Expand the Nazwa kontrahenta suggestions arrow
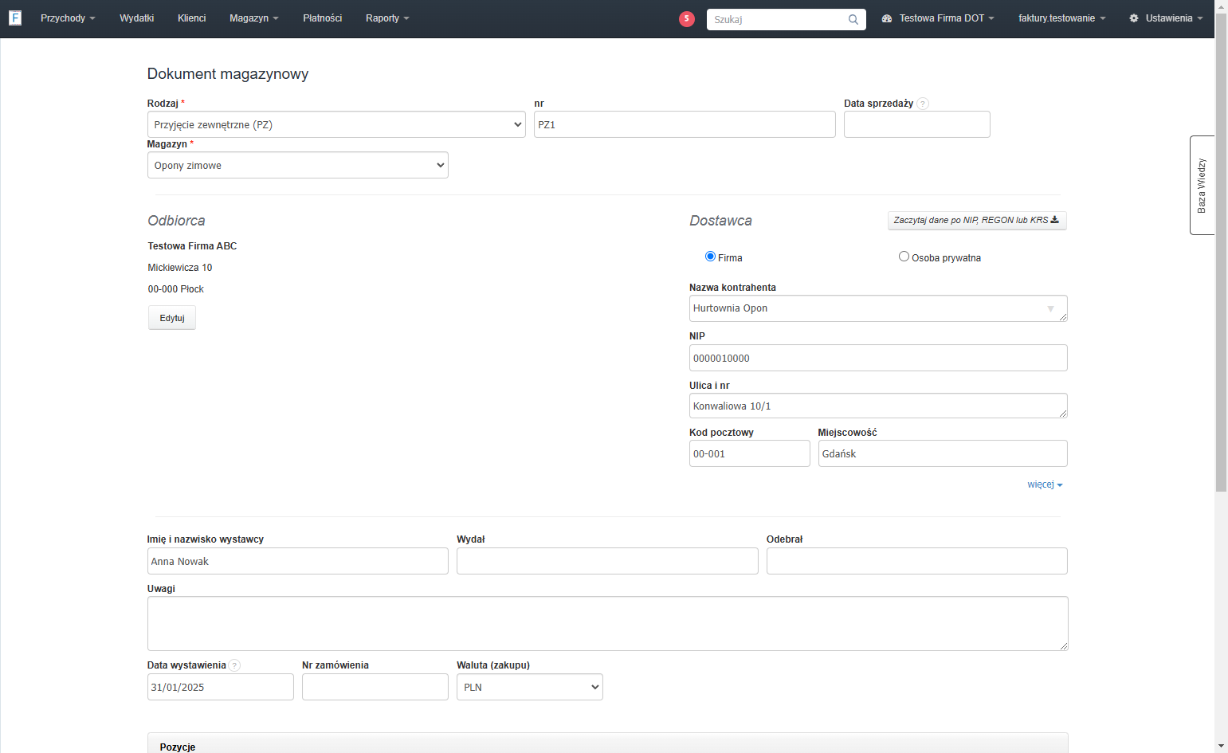This screenshot has height=753, width=1228. pos(1050,308)
